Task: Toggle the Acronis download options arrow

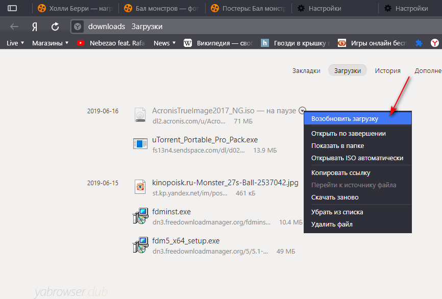Action: (302, 111)
